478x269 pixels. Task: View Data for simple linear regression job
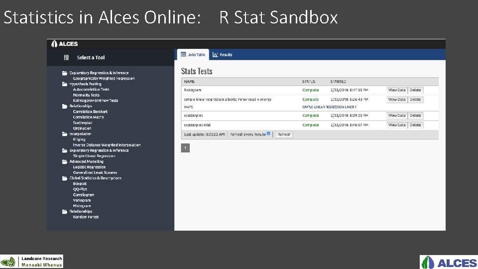pos(397,100)
